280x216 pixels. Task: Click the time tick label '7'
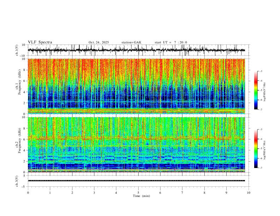pos(182,193)
